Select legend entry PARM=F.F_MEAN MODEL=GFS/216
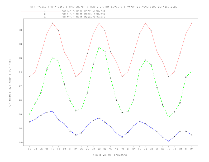 pos(83,17)
